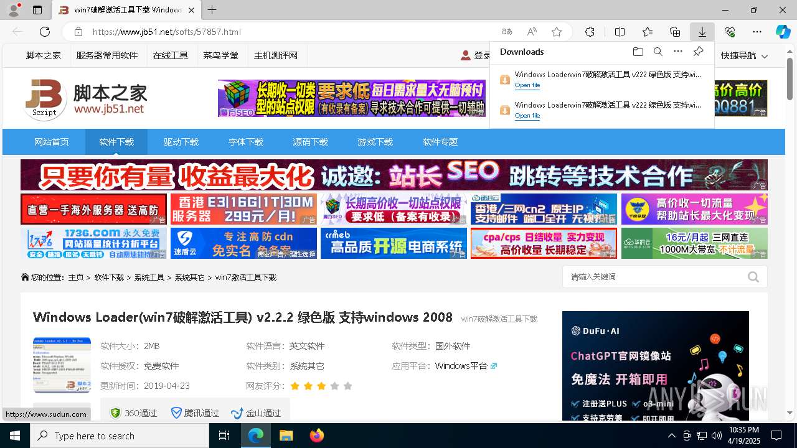Open the Copilot sidebar icon

tap(783, 32)
